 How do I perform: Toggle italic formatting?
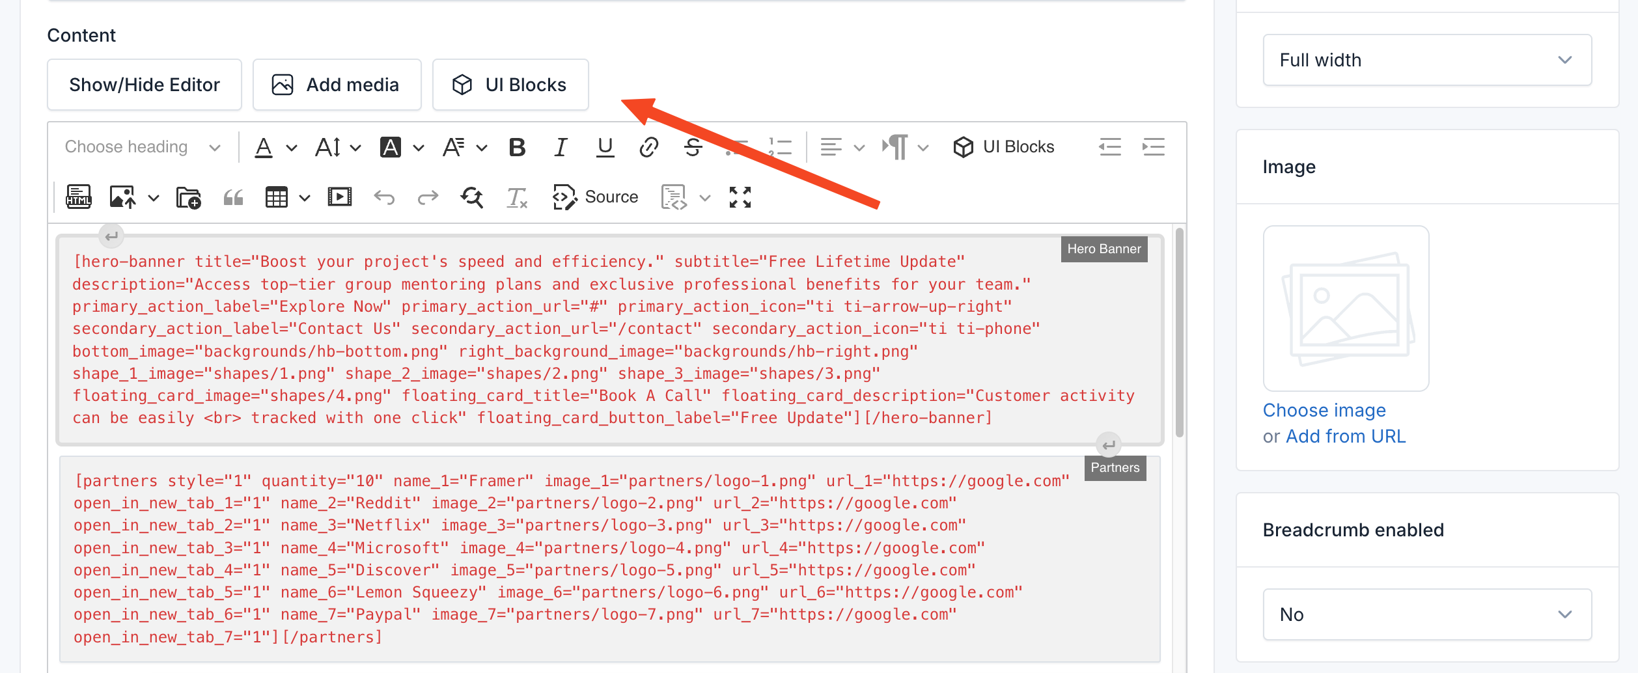point(561,147)
